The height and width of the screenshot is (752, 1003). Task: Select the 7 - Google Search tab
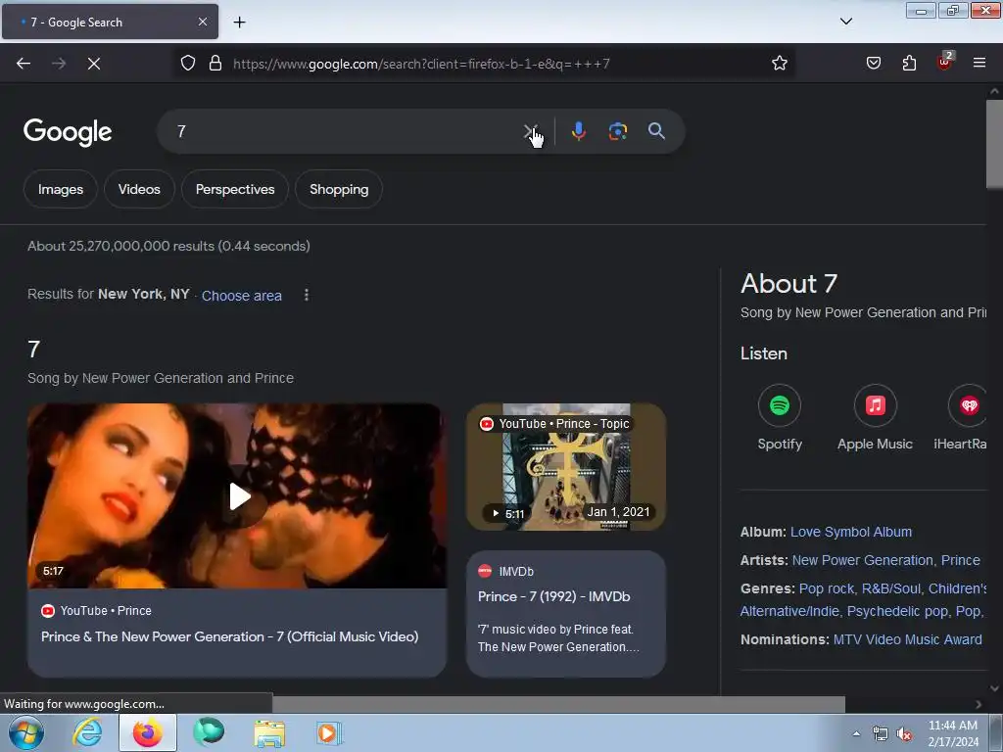click(110, 23)
